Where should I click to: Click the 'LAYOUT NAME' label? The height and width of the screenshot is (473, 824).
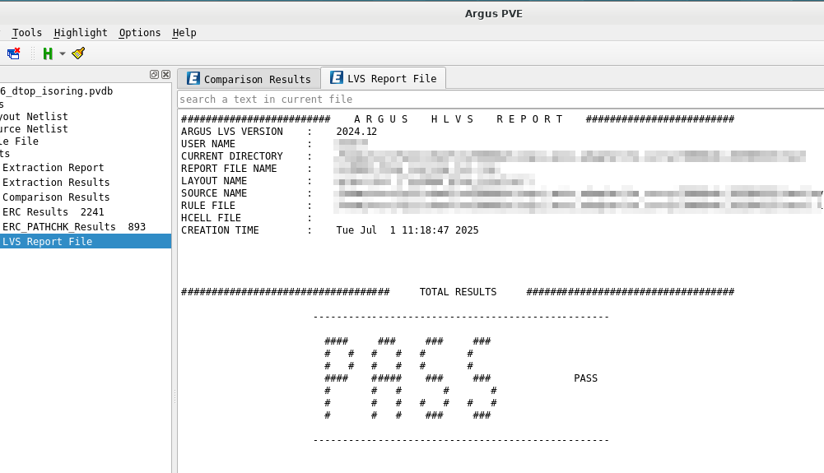pos(214,181)
